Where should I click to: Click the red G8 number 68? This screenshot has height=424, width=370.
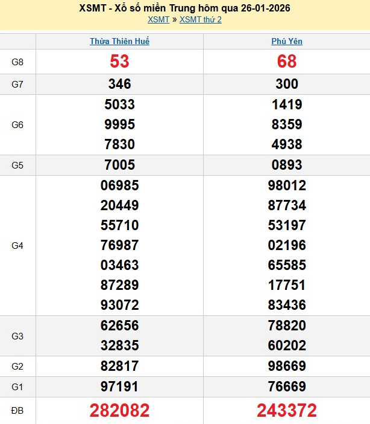click(287, 62)
